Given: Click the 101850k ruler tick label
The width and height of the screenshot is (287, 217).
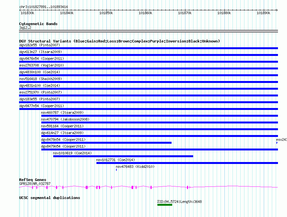Looking at the screenshot, I should point(106,13).
